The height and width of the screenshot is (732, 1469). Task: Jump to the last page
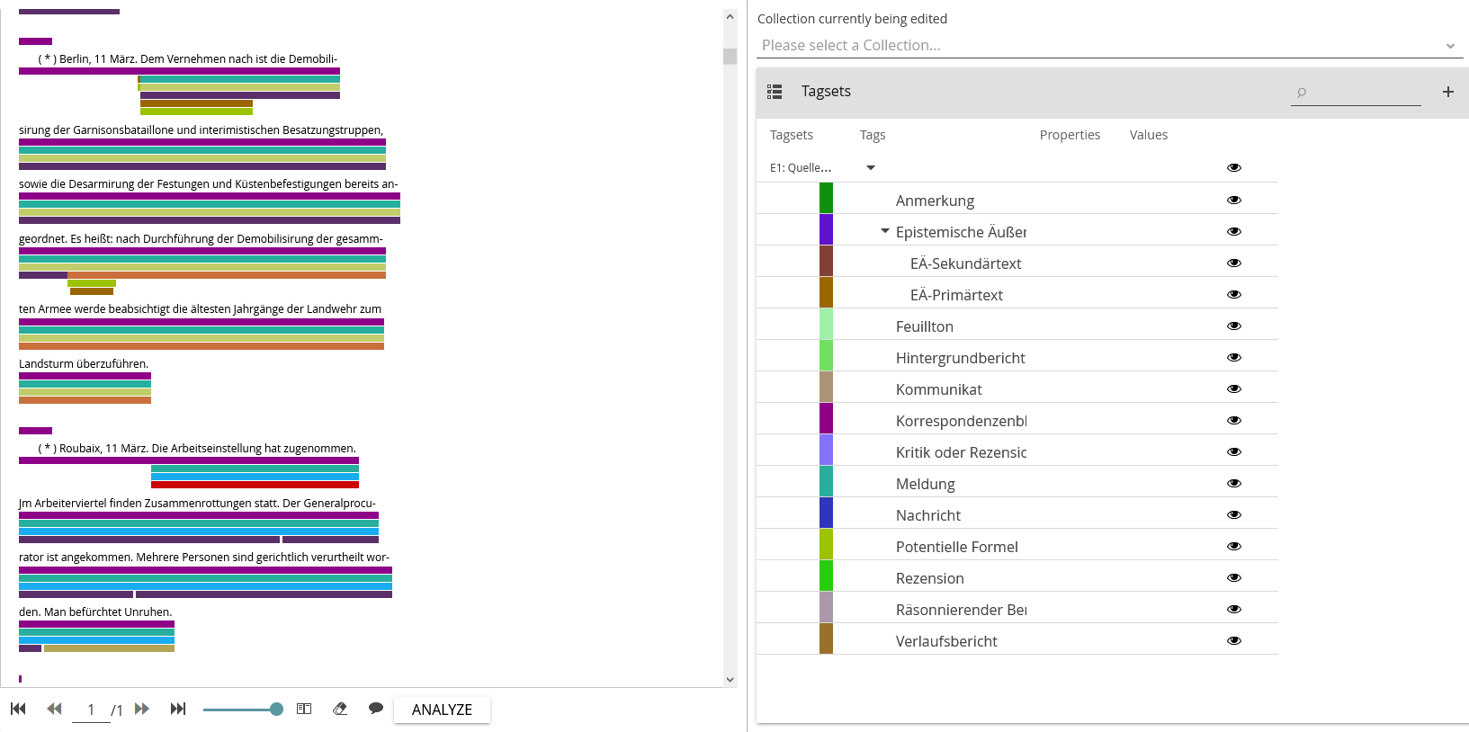point(178,709)
